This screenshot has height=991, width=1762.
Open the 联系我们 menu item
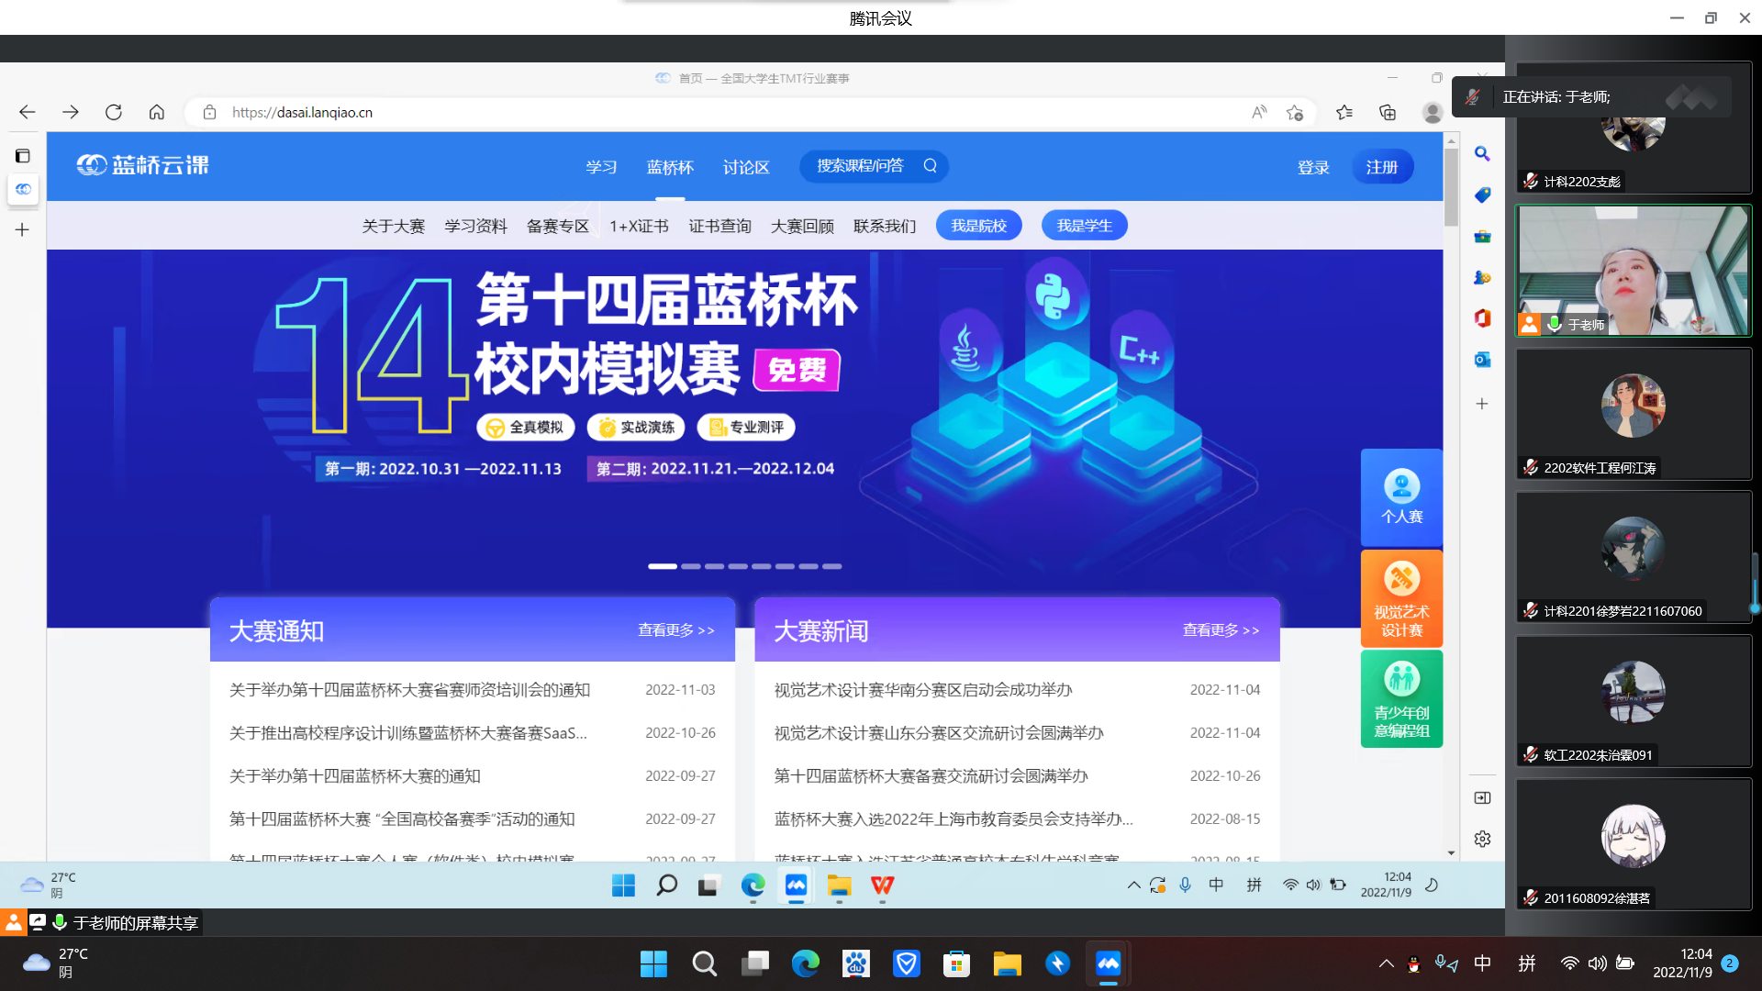click(885, 226)
